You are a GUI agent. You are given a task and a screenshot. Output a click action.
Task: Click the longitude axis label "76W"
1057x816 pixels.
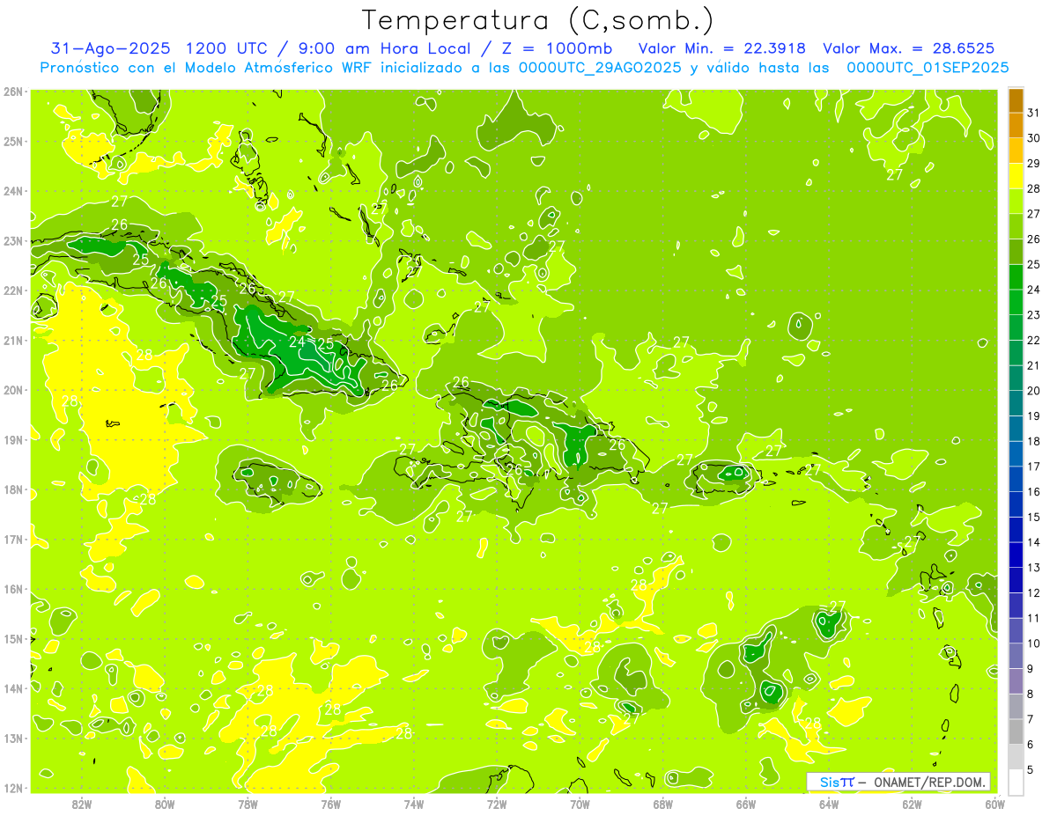pyautogui.click(x=330, y=804)
